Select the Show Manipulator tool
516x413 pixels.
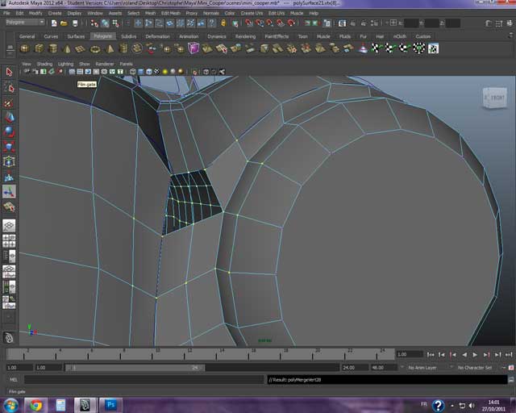coord(9,192)
